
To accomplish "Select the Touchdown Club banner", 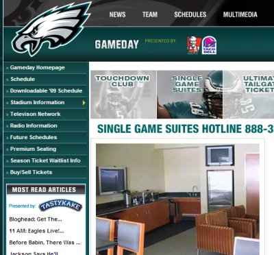I will (x=123, y=95).
